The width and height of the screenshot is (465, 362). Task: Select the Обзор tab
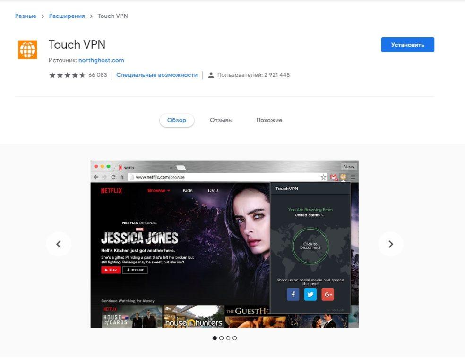pyautogui.click(x=177, y=120)
